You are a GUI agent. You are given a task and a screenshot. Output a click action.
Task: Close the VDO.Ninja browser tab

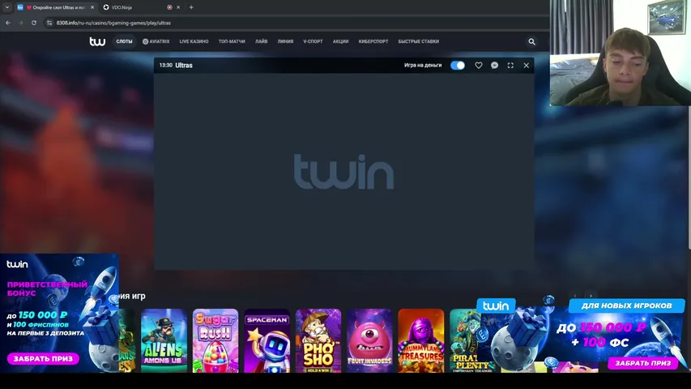(178, 7)
